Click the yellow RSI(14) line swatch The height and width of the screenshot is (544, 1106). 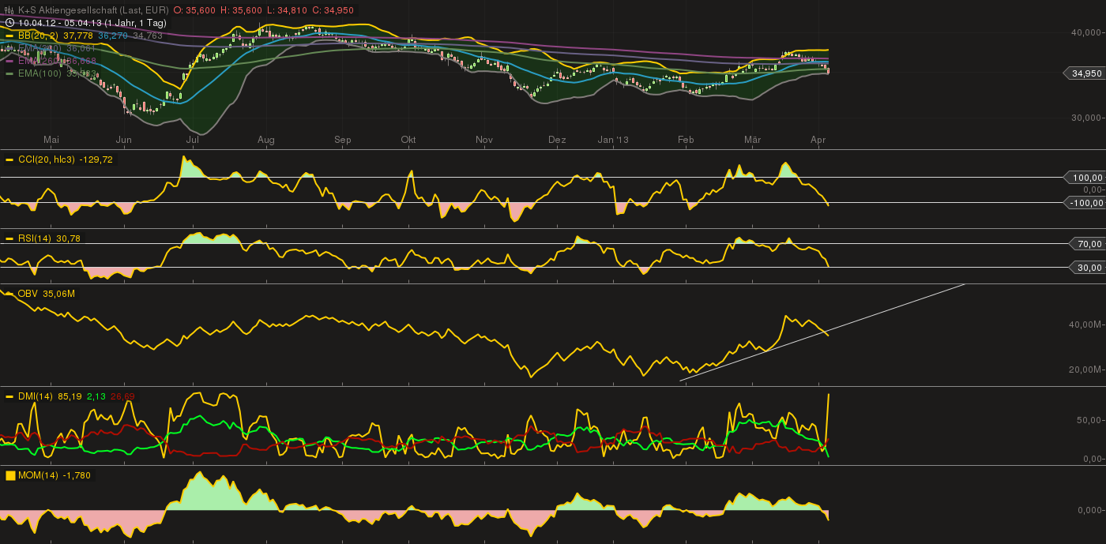(x=9, y=238)
